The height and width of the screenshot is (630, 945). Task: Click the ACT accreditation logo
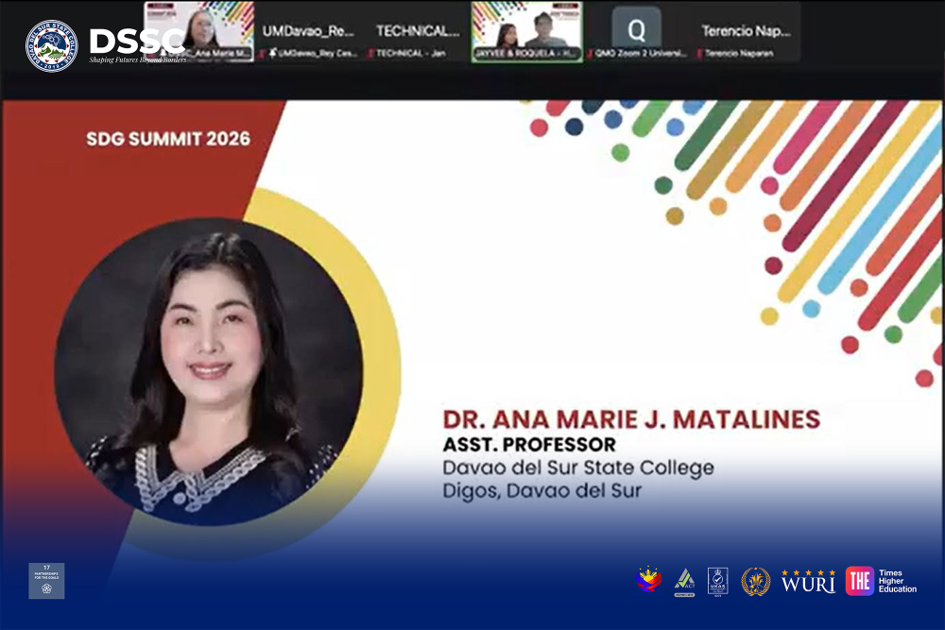[684, 582]
